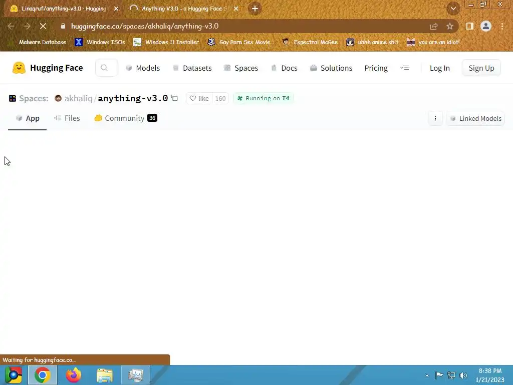Open the resource monitor taskbar app
This screenshot has height=385, width=513.
[x=135, y=375]
